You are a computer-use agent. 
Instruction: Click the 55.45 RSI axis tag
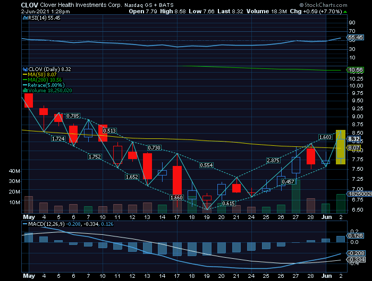tap(356, 38)
